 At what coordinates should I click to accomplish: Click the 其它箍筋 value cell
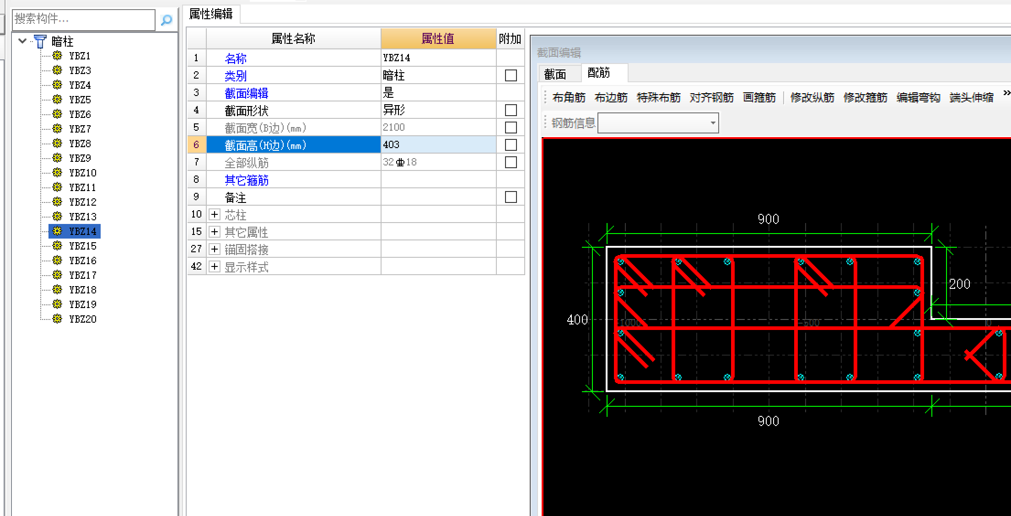(438, 180)
